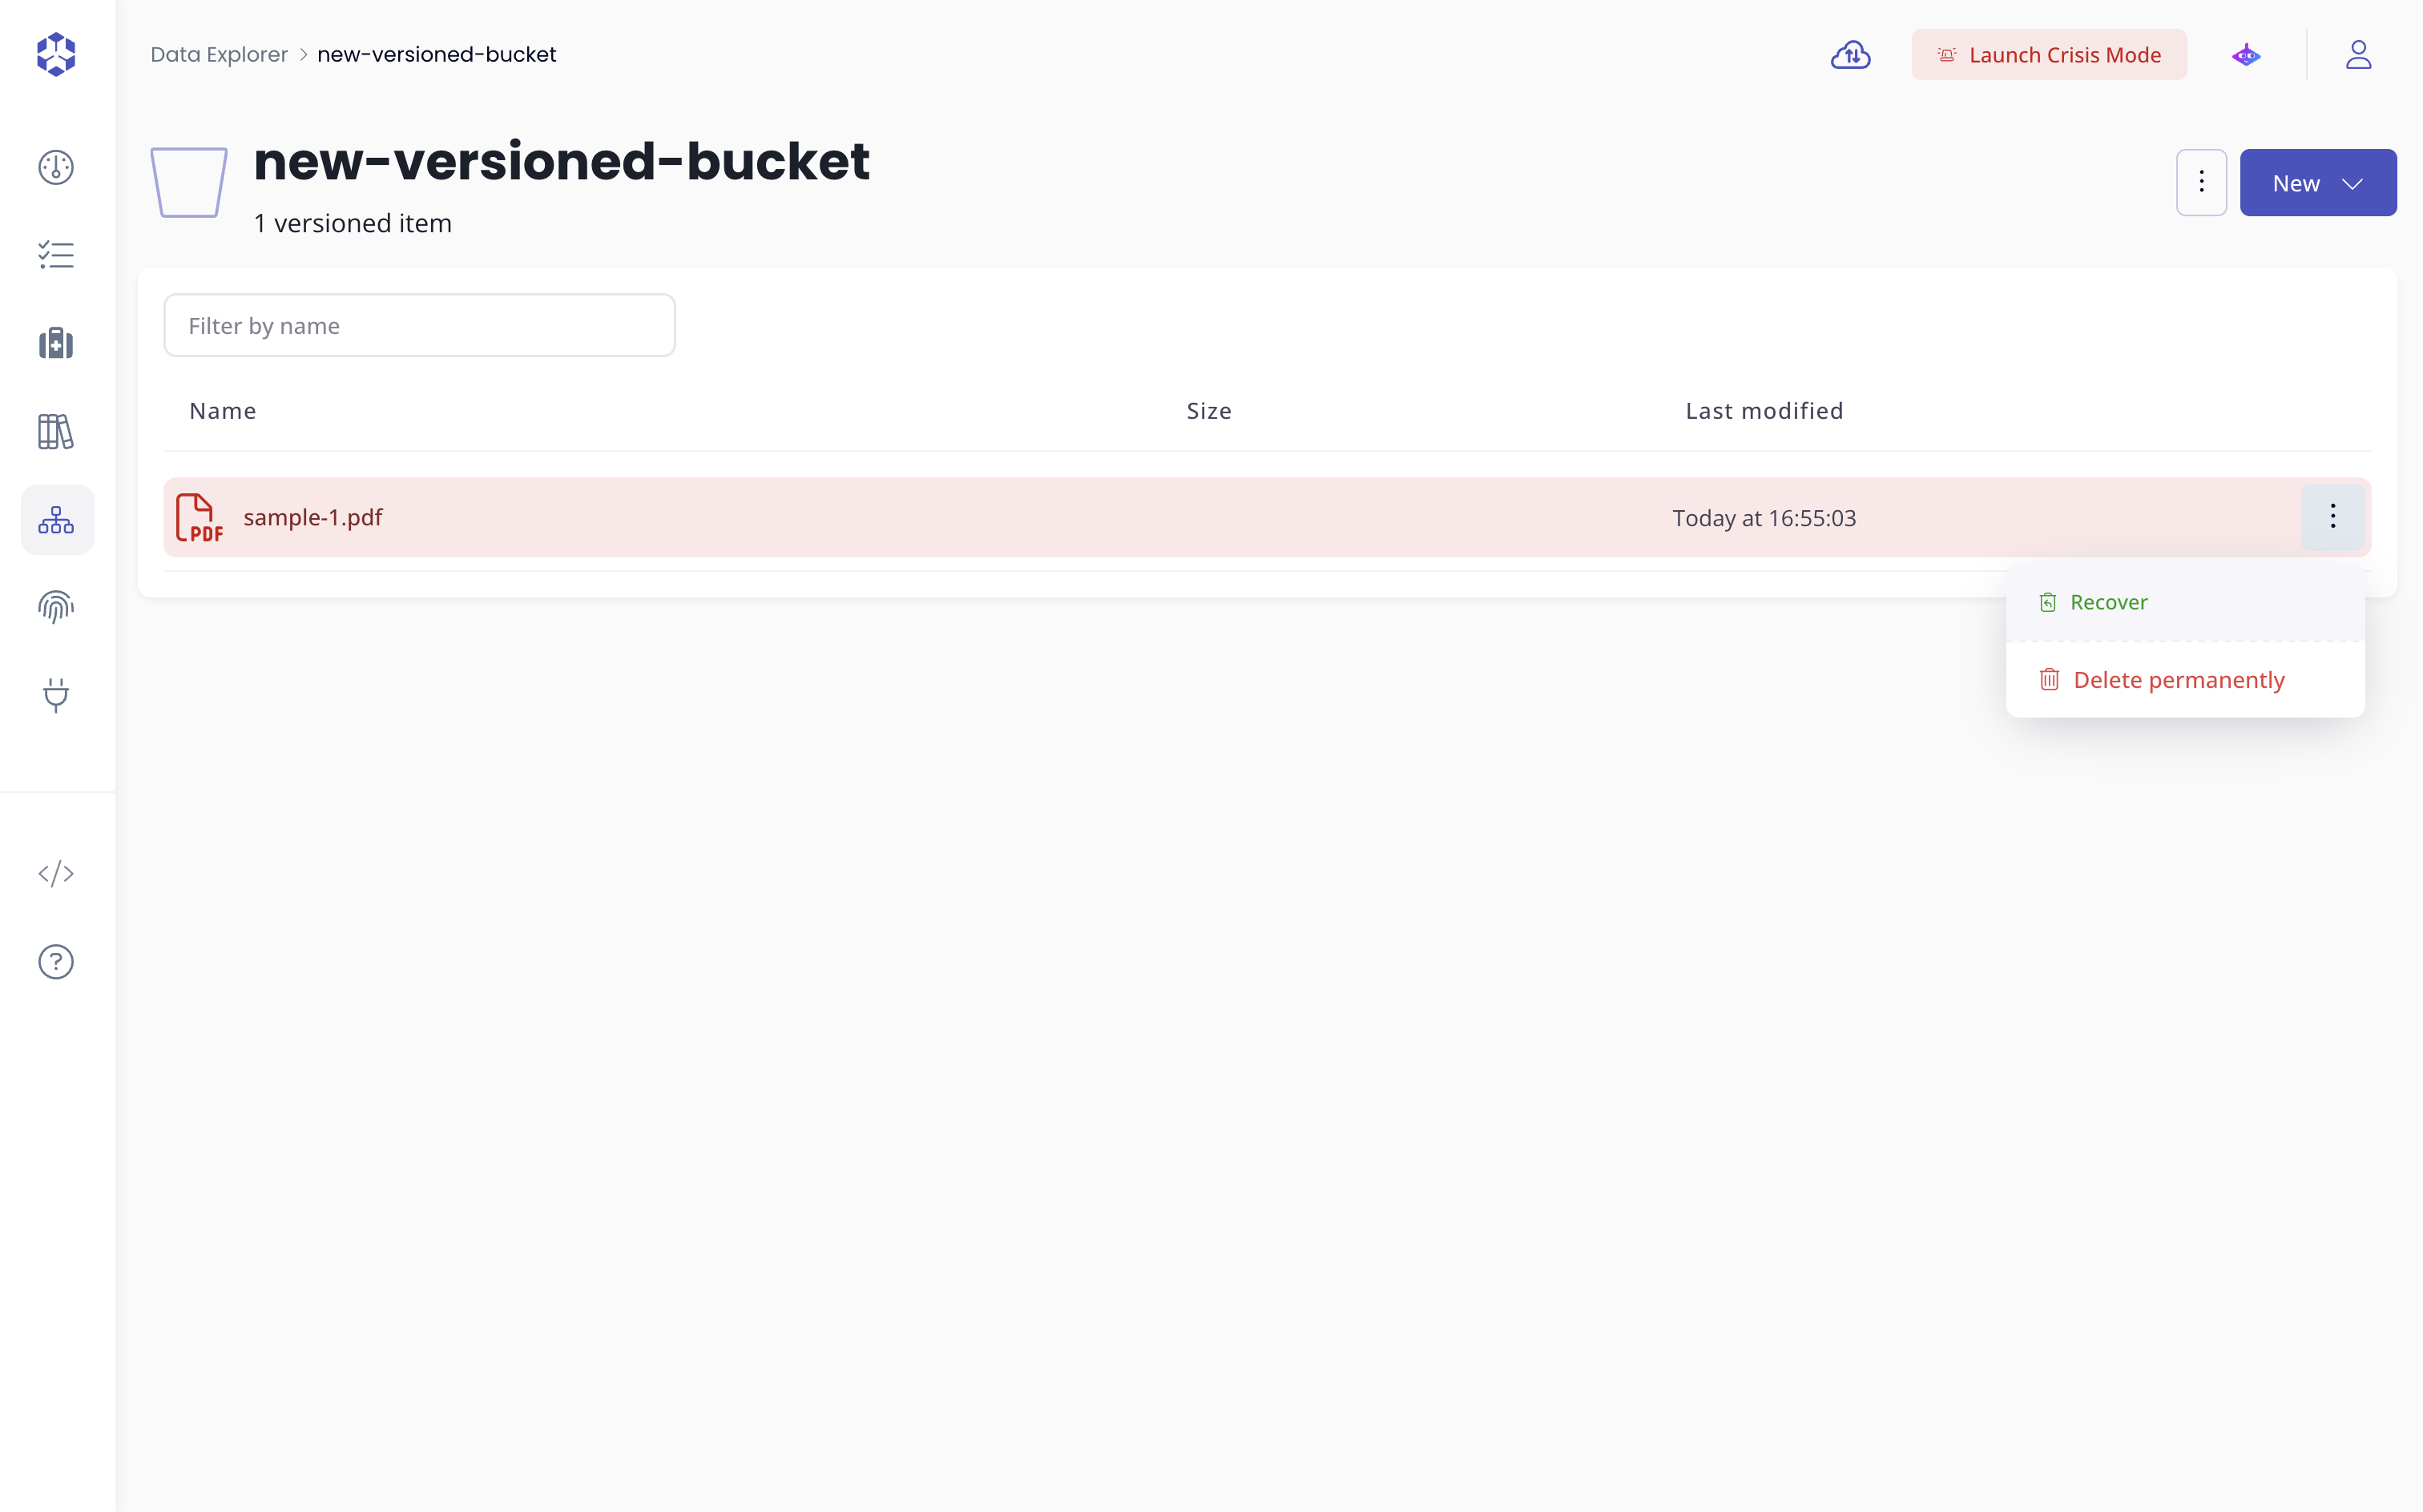This screenshot has height=1512, width=2423.
Task: Go to Data Explorer breadcrumb
Action: tap(219, 55)
